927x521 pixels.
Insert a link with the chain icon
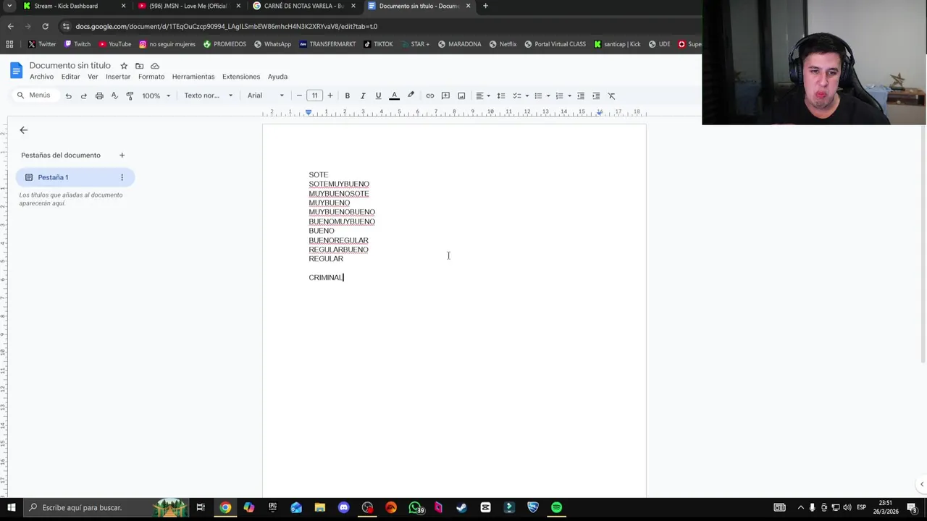(x=429, y=96)
